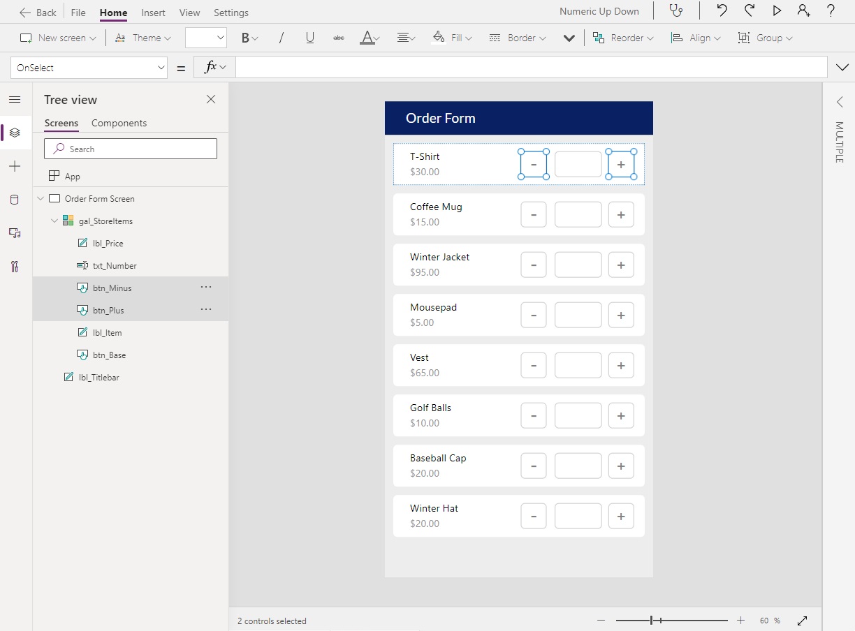Open the Advanced tools pane
This screenshot has height=631, width=855.
coord(15,266)
